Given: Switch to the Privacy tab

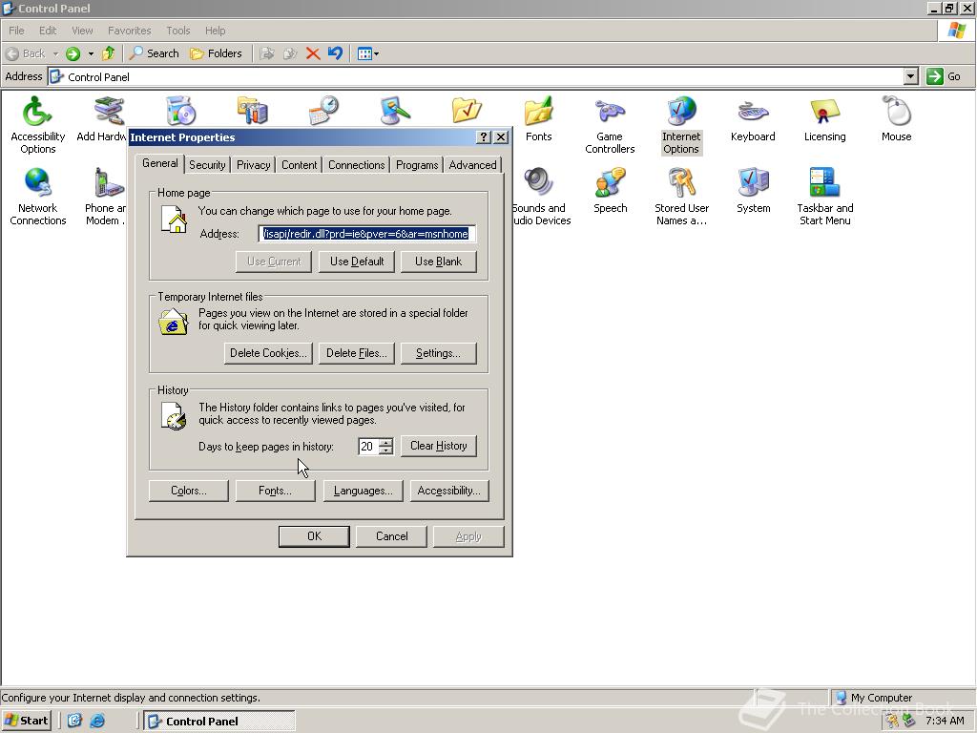Looking at the screenshot, I should click(253, 165).
